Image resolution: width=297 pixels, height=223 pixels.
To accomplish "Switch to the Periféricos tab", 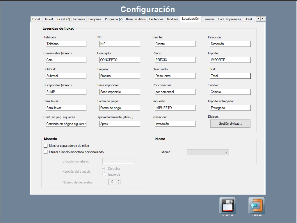I will (156, 19).
